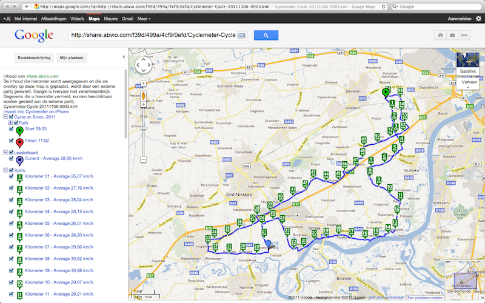485x303 pixels.
Task: Toggle the Splits checkbox
Action: [11, 170]
